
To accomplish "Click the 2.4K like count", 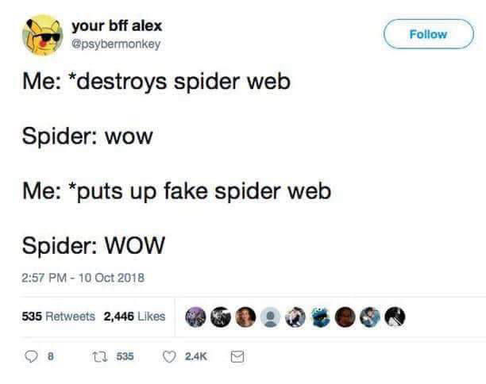I will pyautogui.click(x=196, y=356).
